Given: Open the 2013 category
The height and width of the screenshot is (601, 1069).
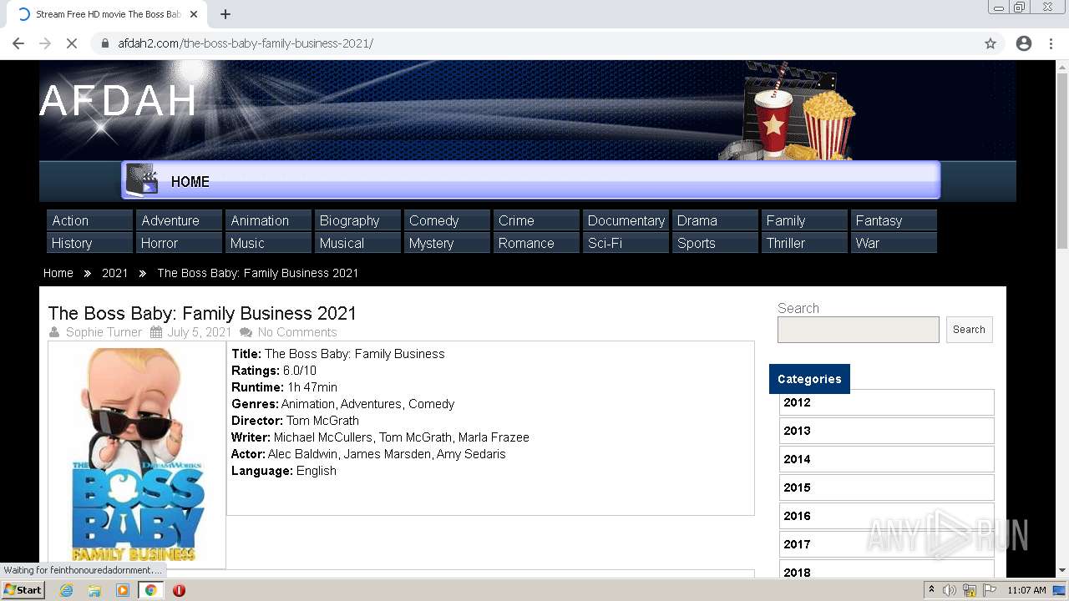Looking at the screenshot, I should click(887, 431).
